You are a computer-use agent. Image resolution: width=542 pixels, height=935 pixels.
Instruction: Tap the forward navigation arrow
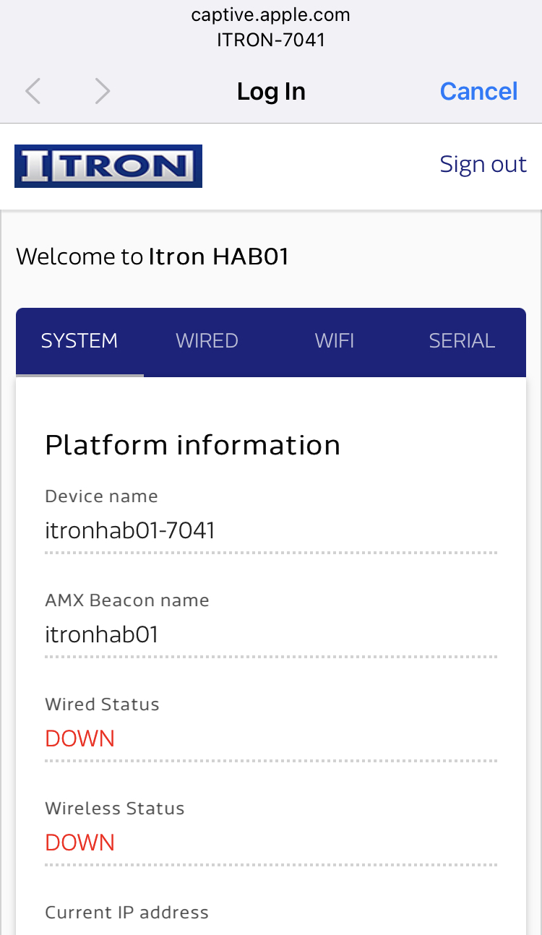(103, 92)
